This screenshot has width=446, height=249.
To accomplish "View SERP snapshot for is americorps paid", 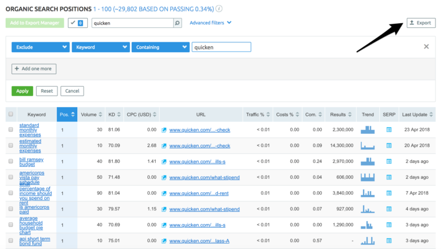I will [389, 209].
